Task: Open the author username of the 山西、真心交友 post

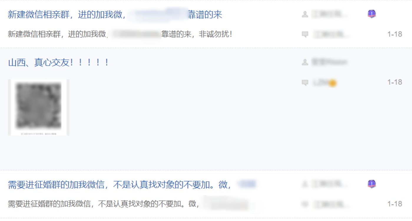Action: coord(330,62)
